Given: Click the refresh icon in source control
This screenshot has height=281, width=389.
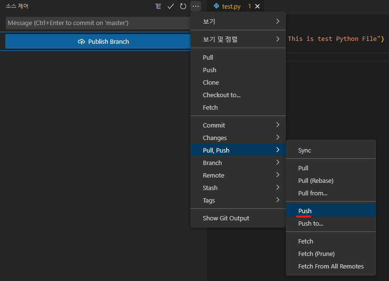Looking at the screenshot, I should [x=183, y=6].
